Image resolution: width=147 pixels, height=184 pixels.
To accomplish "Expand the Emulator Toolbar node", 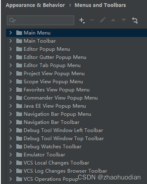I will point(11,155).
